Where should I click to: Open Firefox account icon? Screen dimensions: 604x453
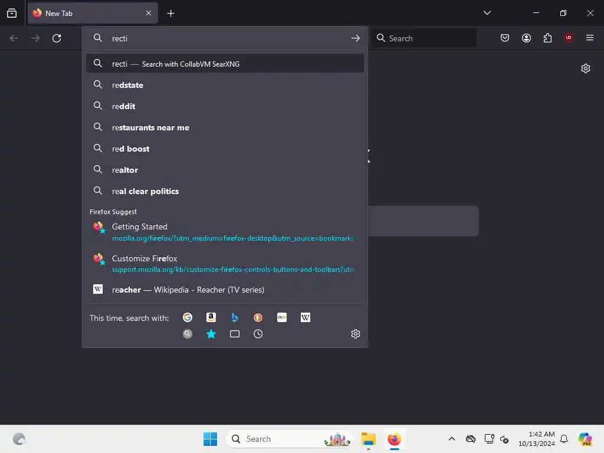(526, 38)
